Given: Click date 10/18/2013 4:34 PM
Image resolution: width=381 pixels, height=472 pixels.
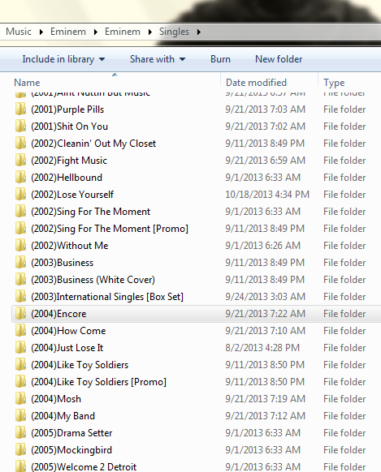Looking at the screenshot, I should (267, 194).
